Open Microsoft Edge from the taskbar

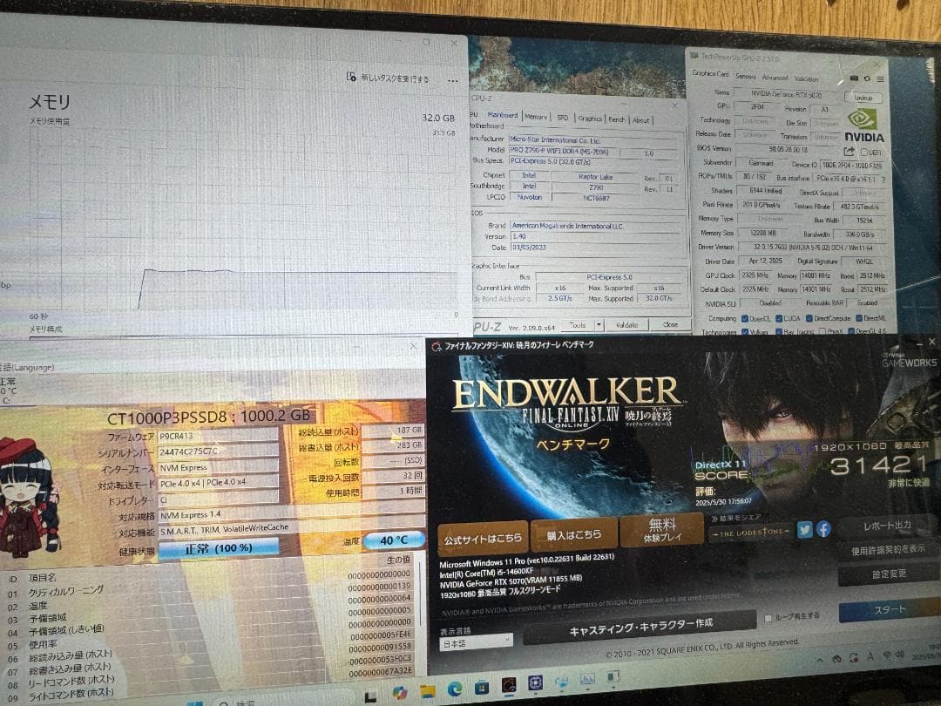(x=454, y=690)
